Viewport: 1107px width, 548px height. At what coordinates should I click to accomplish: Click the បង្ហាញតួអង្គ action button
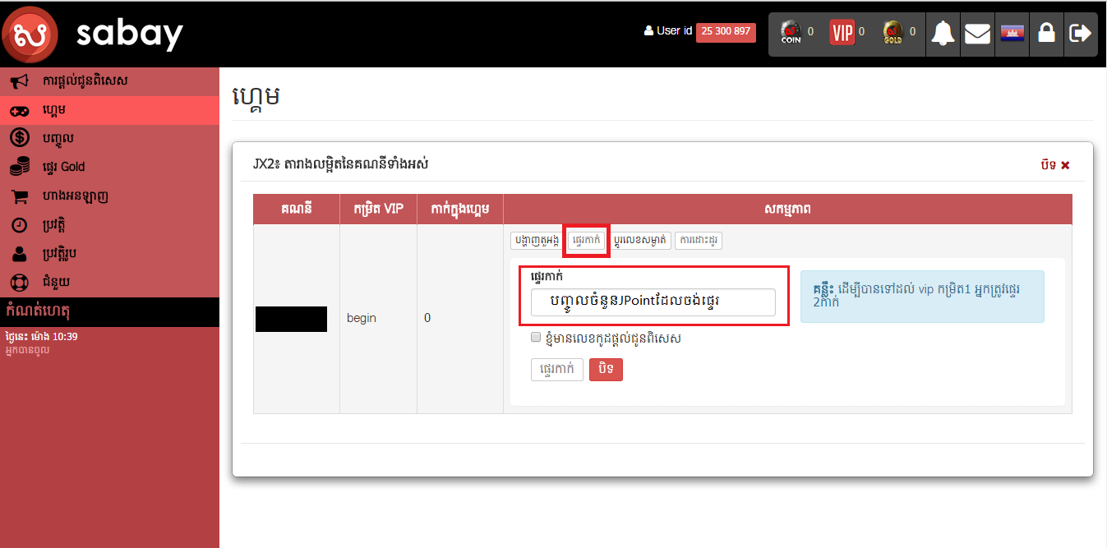536,241
